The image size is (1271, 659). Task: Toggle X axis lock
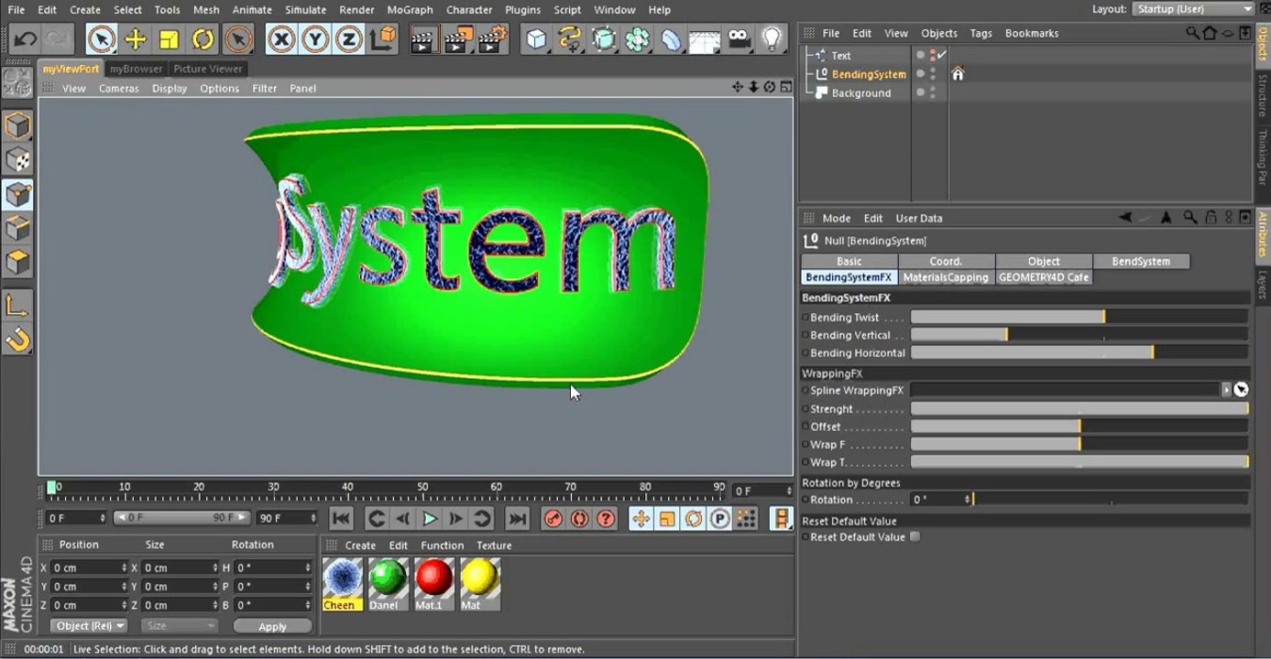pyautogui.click(x=281, y=38)
